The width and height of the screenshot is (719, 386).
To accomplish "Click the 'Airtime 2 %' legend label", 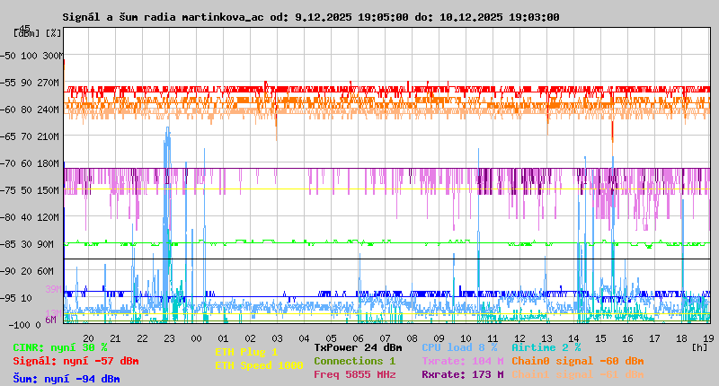I will [546, 347].
